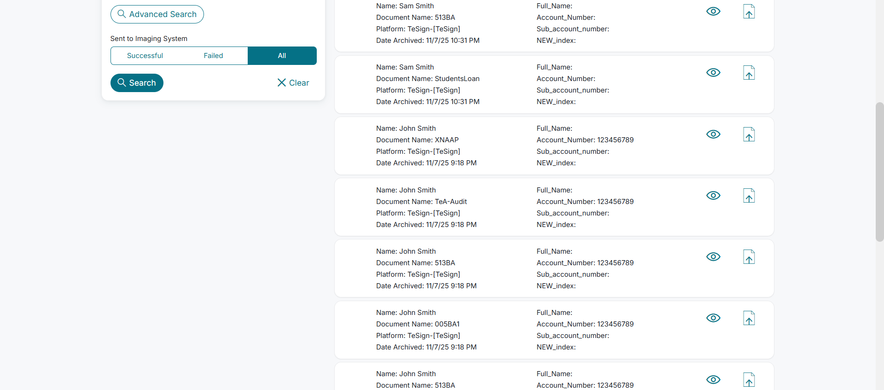The width and height of the screenshot is (884, 390).
Task: Select the text "Document Name: TeA-Audit"
Action: [x=421, y=202]
